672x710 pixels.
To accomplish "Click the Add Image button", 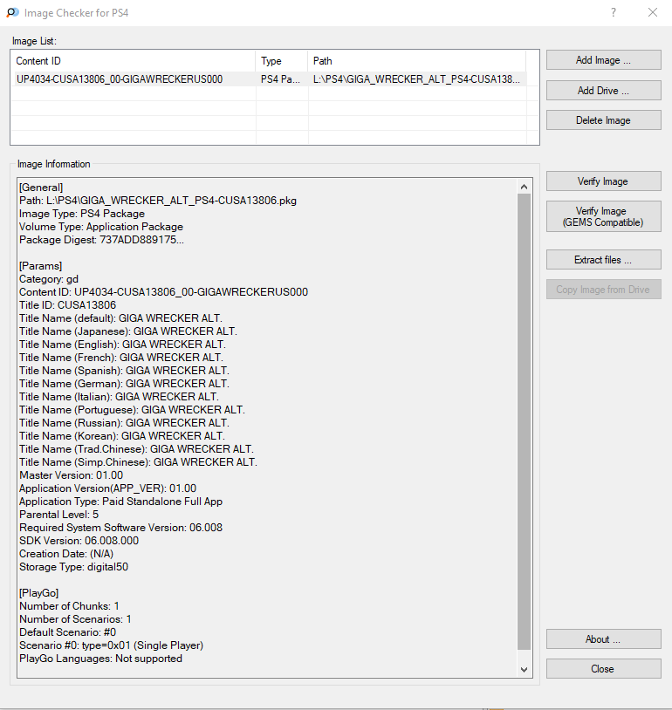I will pyautogui.click(x=603, y=60).
